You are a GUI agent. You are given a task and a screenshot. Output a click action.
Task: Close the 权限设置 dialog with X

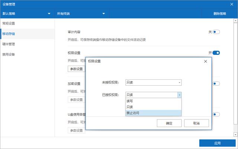[205, 62]
